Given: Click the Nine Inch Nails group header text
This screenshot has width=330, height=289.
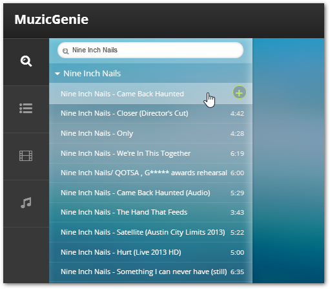Looking at the screenshot, I should (x=92, y=74).
